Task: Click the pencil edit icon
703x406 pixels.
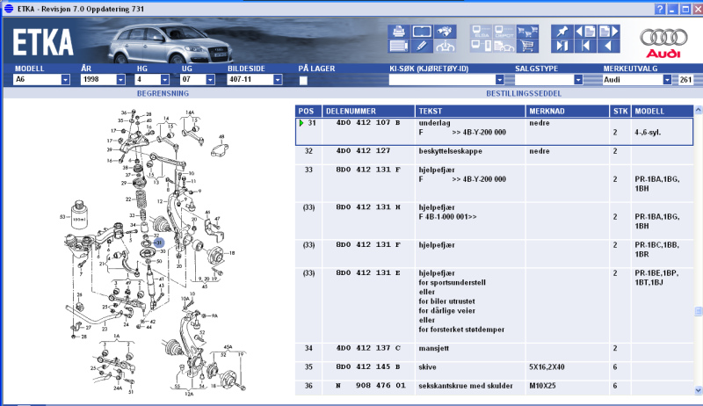Action: [x=422, y=46]
